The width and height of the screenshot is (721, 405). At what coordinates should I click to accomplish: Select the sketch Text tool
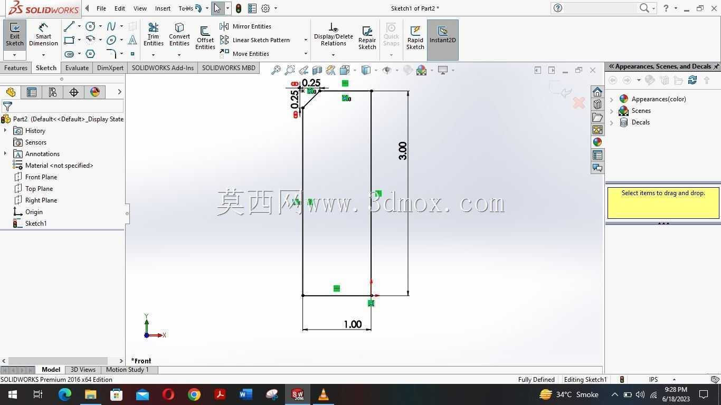click(x=132, y=40)
